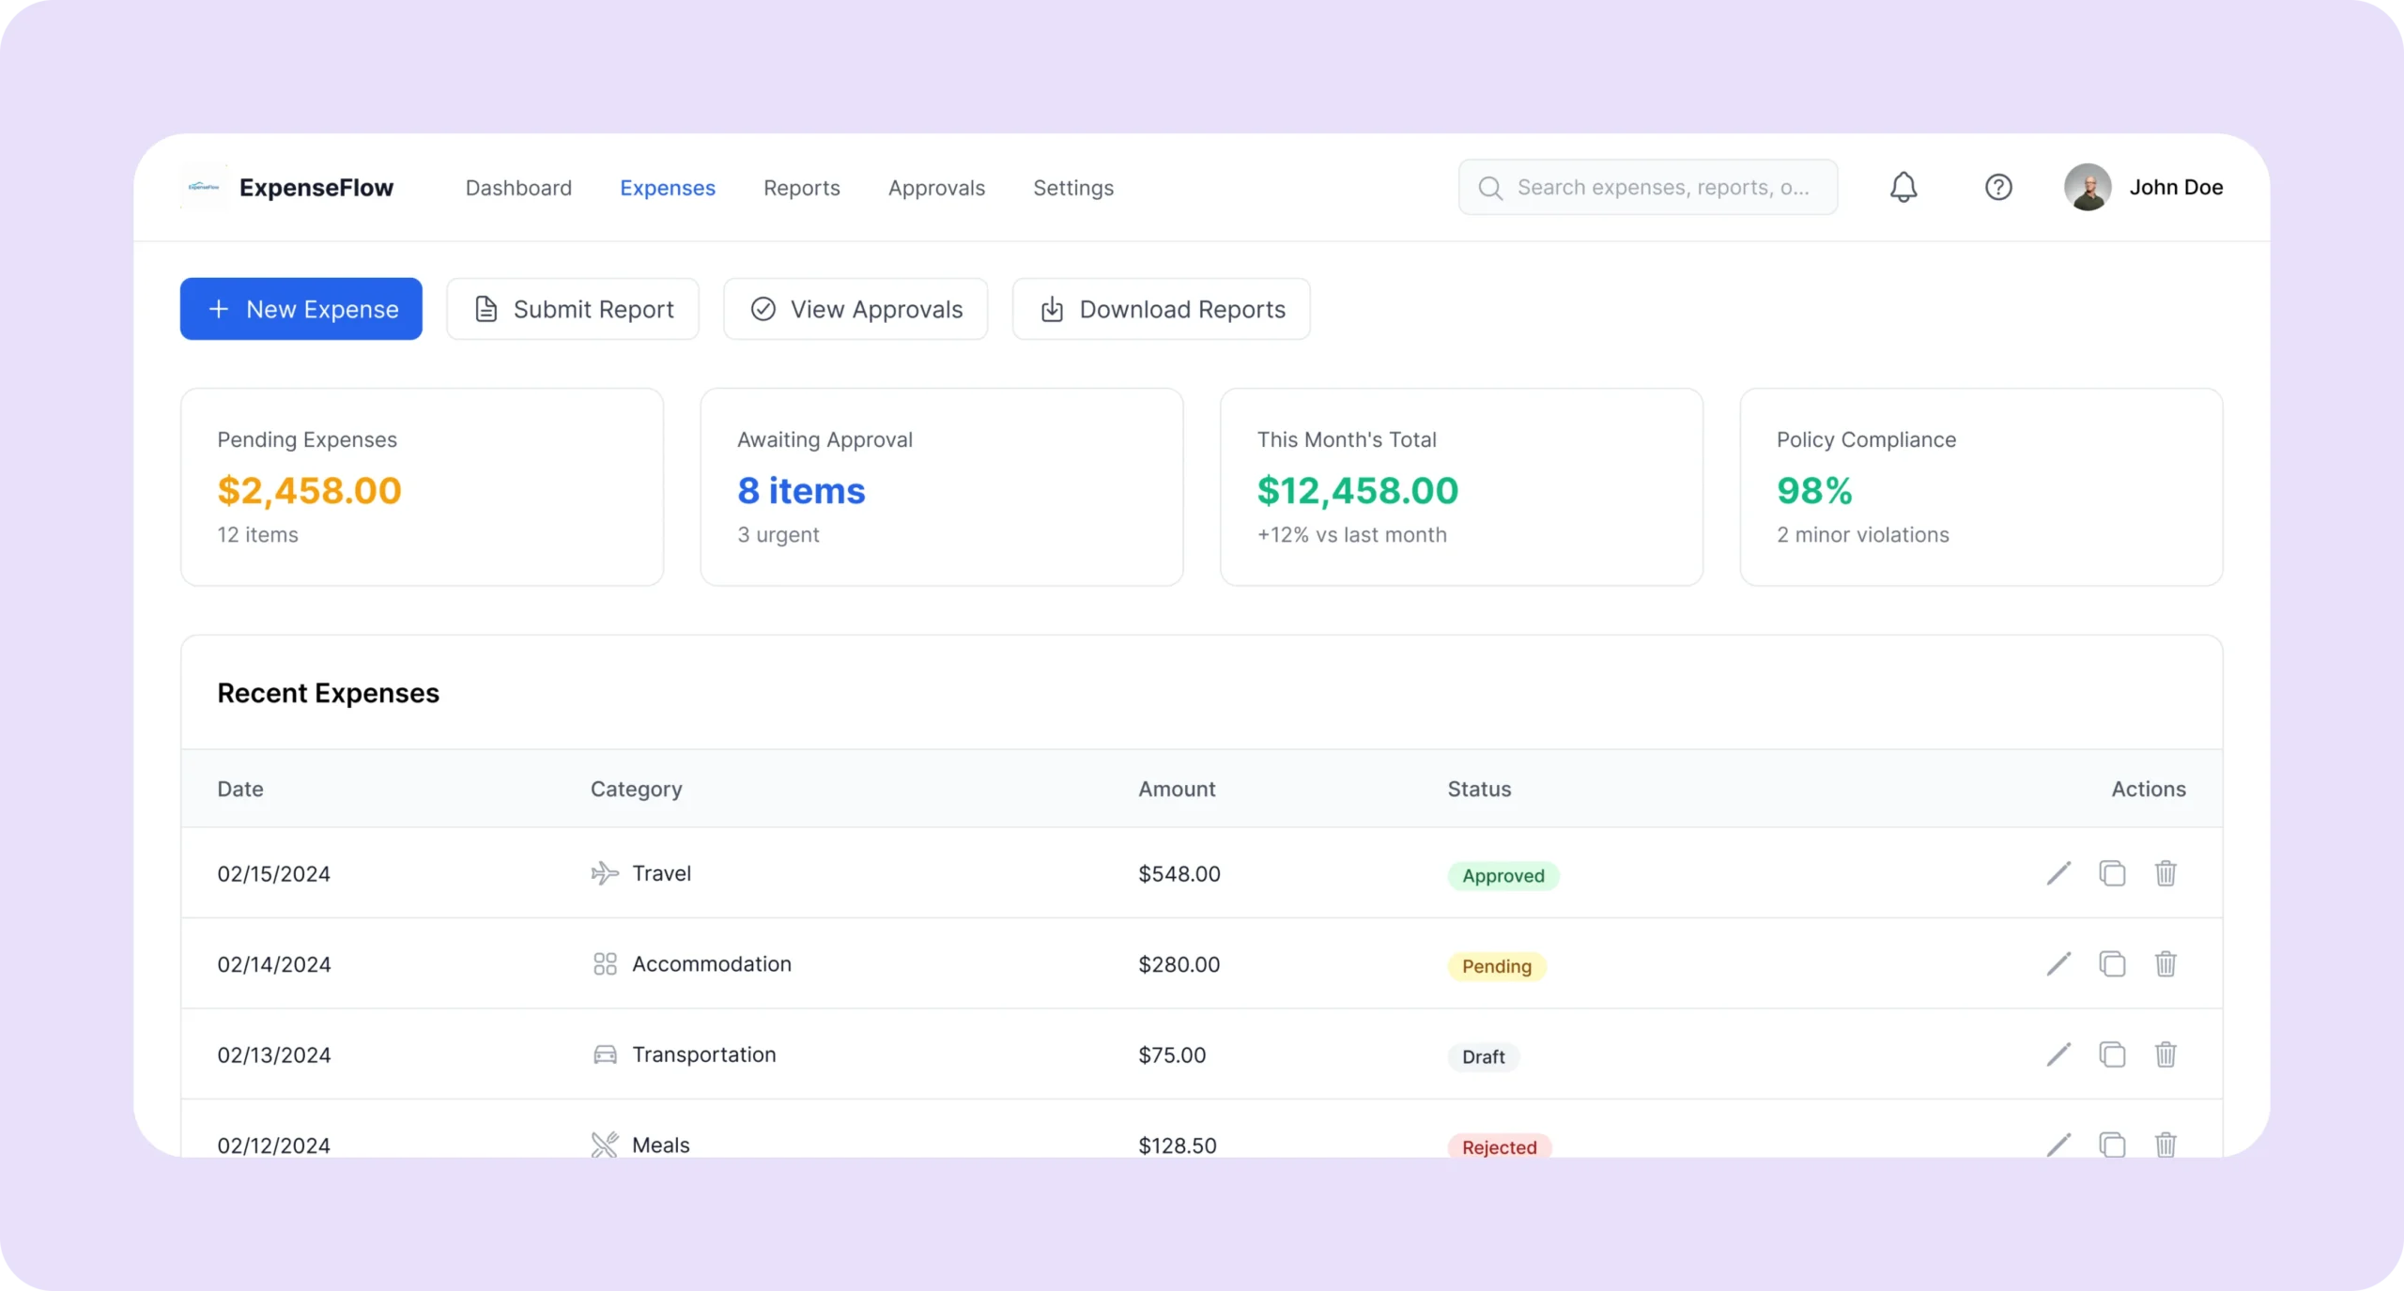Screen dimensions: 2404x1291
Task: Click the notifications bell icon
Action: pyautogui.click(x=1903, y=187)
